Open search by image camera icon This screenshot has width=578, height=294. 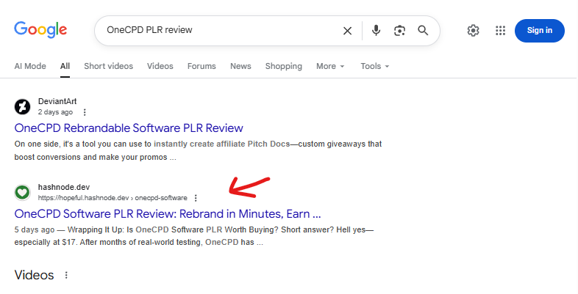pos(399,31)
